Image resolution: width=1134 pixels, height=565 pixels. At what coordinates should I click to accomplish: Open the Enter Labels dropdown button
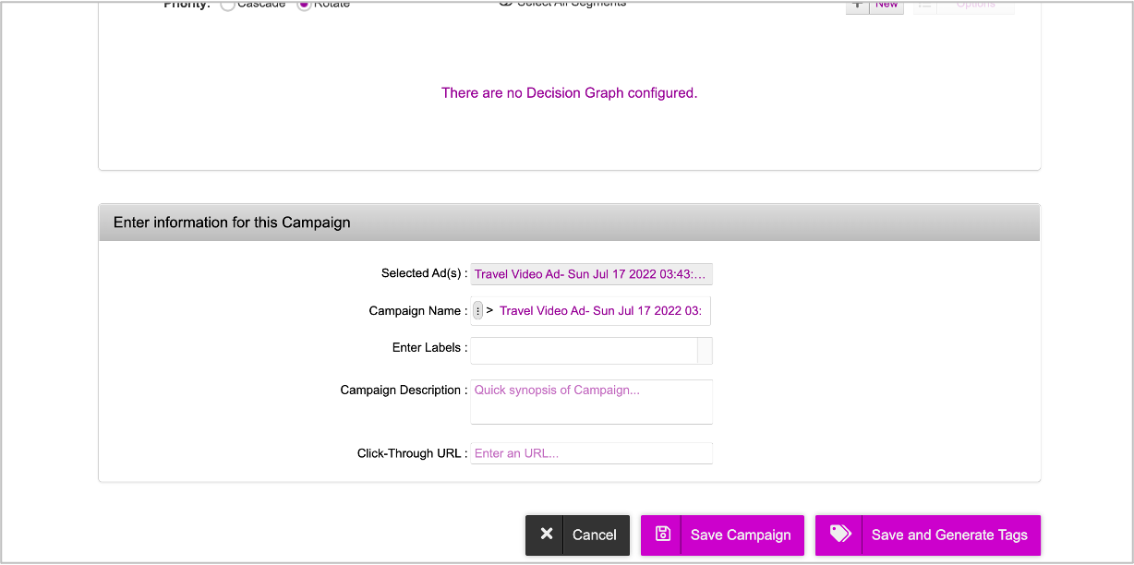[x=705, y=351]
